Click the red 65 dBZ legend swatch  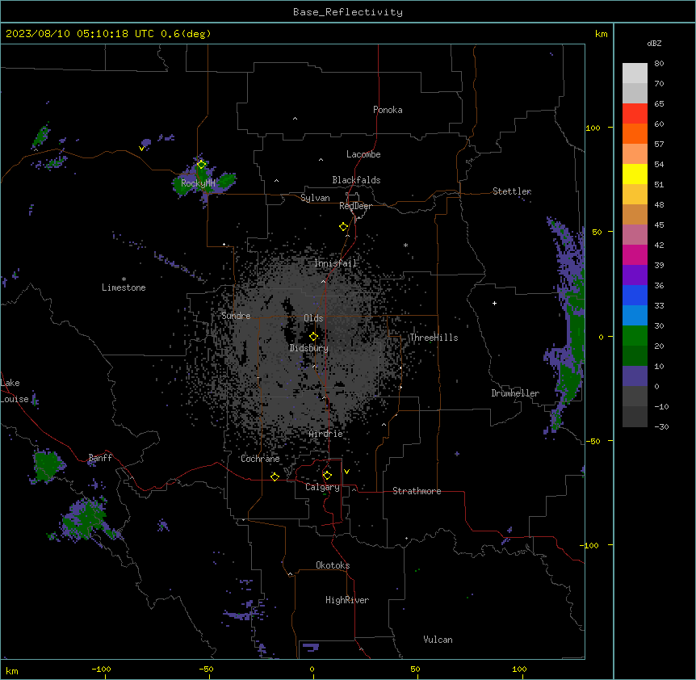click(635, 113)
